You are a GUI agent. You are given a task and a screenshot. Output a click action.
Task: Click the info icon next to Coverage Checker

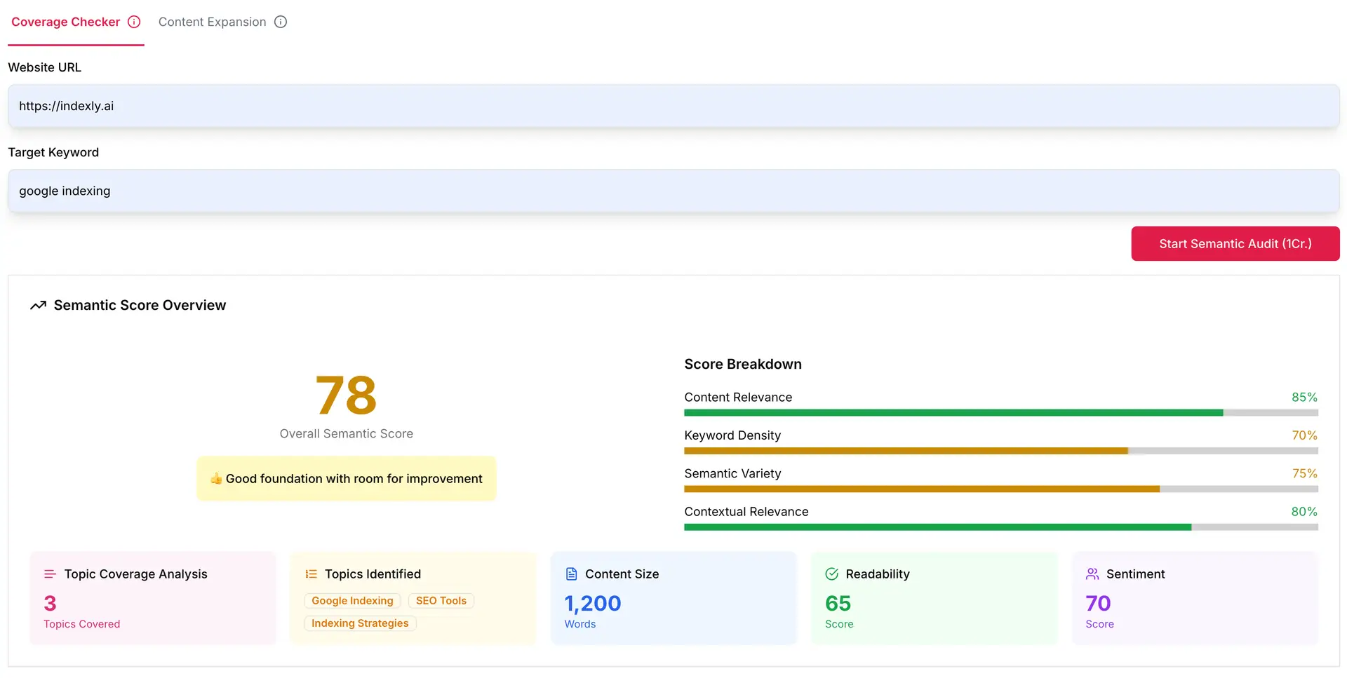click(x=134, y=22)
